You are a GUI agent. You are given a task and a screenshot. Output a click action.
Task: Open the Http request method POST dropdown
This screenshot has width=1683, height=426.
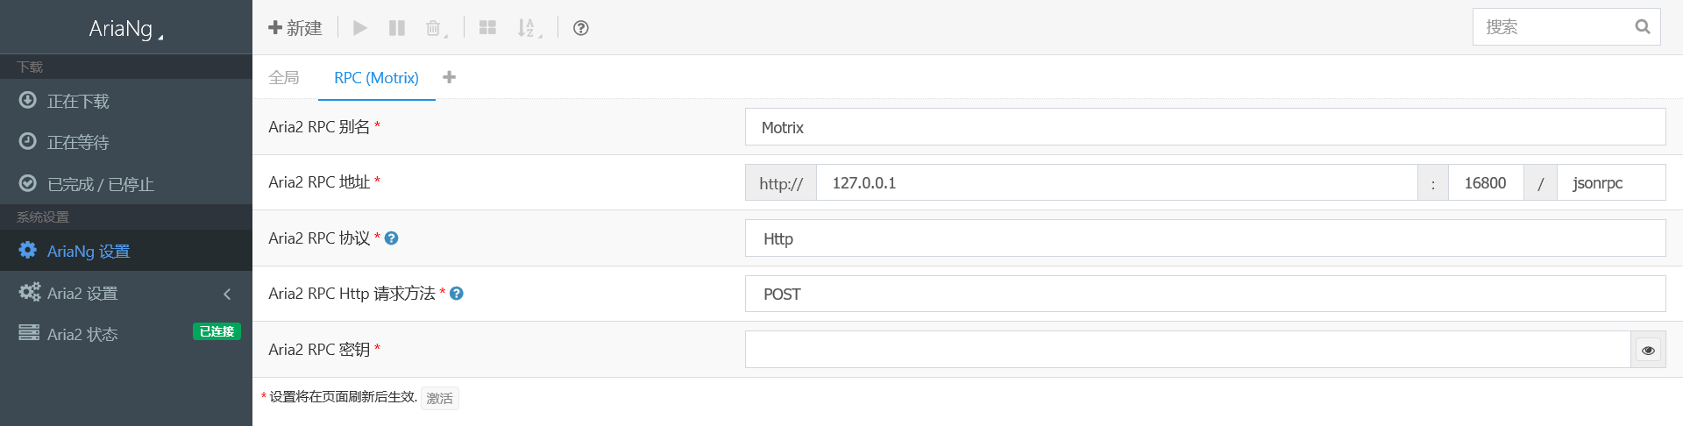(x=1204, y=295)
